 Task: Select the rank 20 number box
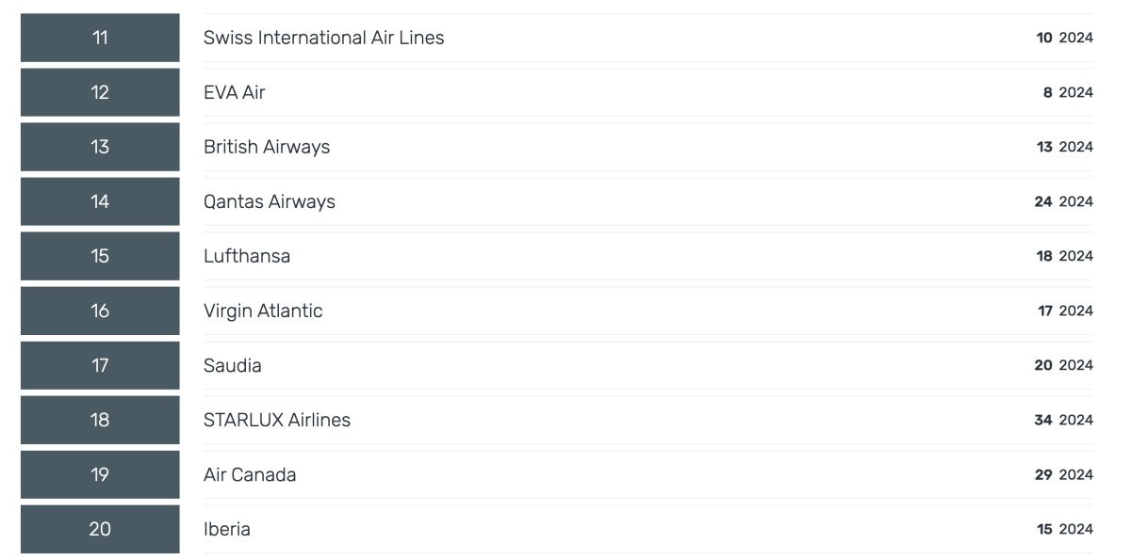tap(100, 529)
